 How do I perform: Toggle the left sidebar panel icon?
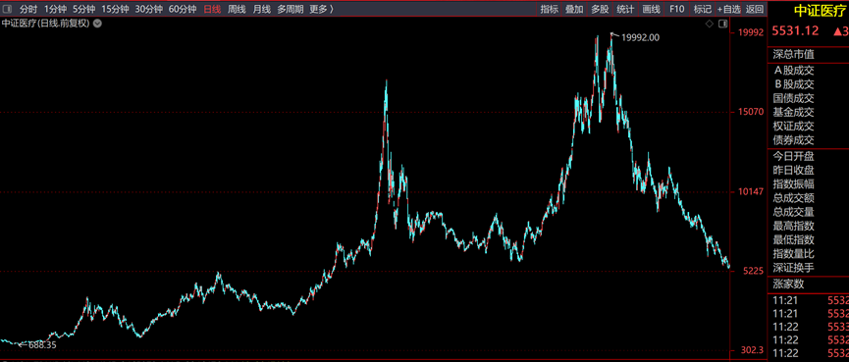(x=7, y=9)
